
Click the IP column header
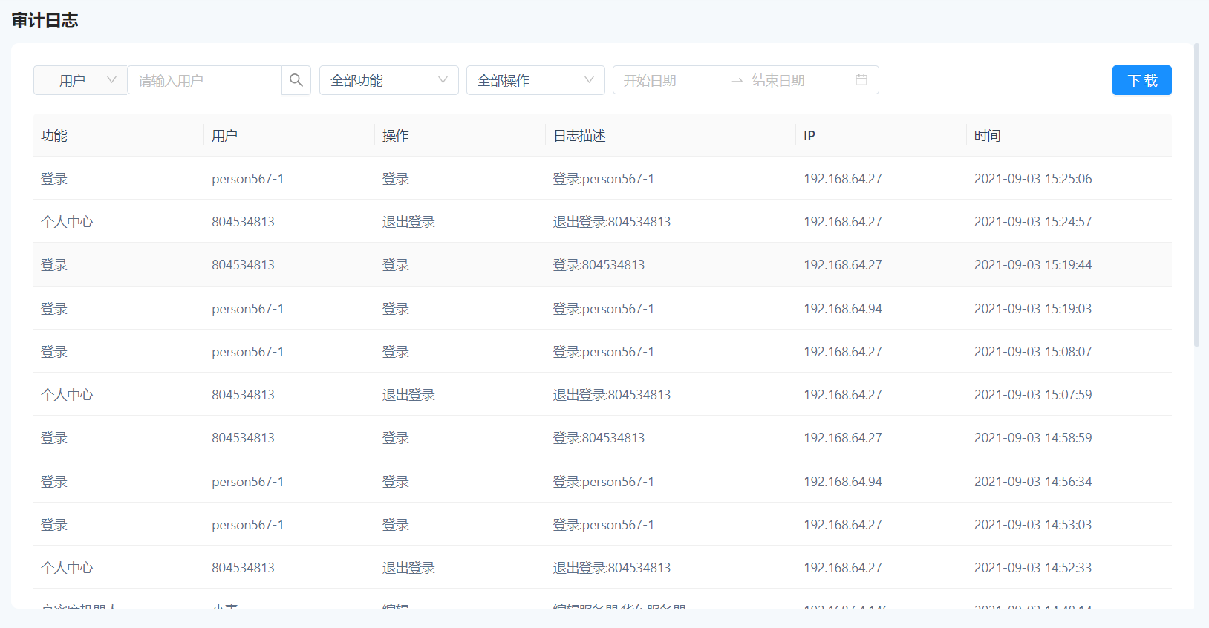pos(809,136)
